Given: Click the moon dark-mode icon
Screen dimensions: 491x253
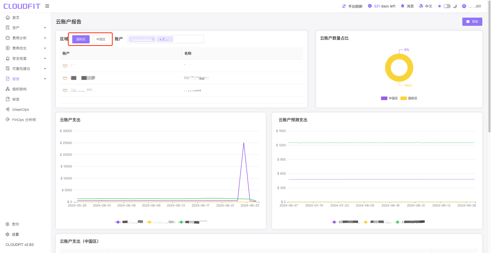Looking at the screenshot, I should coord(455,6).
